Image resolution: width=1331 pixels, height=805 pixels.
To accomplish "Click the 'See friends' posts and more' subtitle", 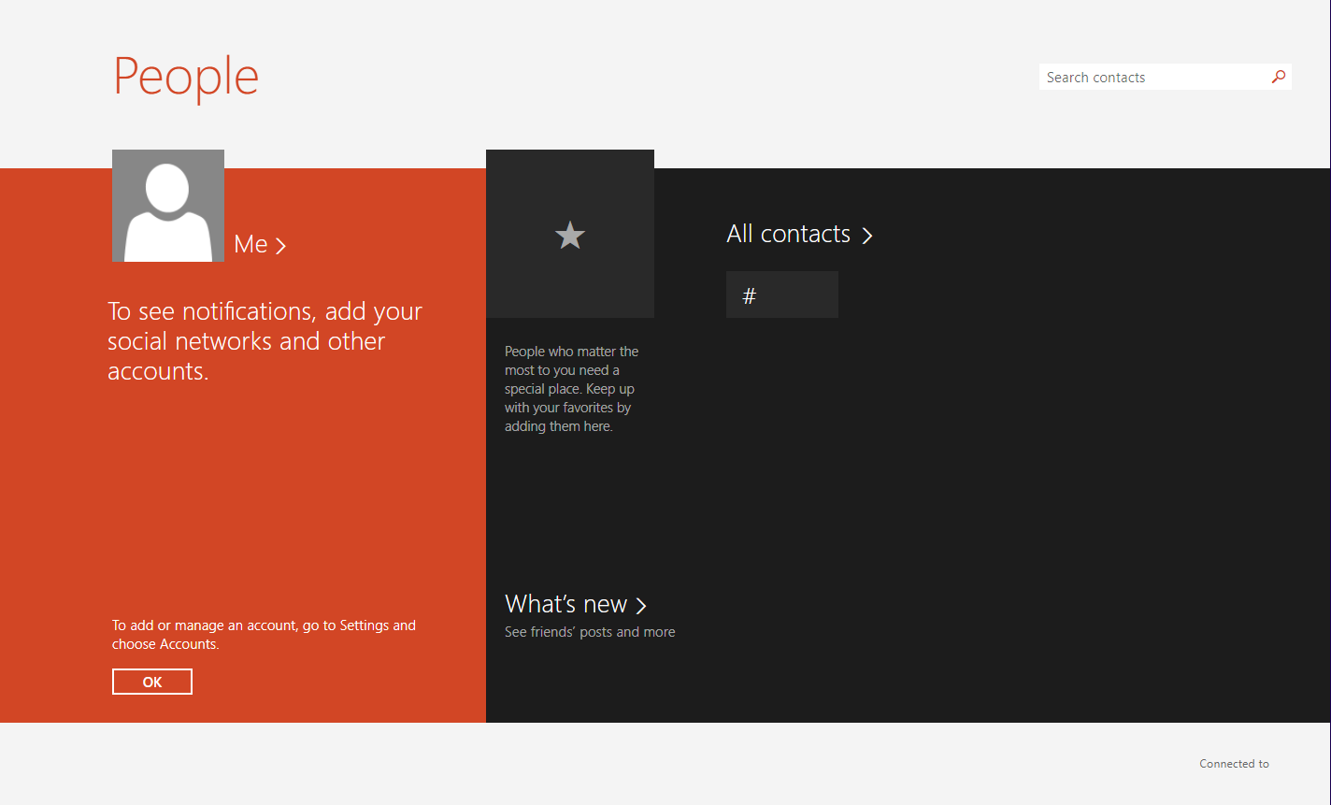I will (590, 632).
